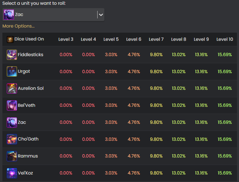
Task: Click Zac row Level 10 value 15.69%
Action: (225, 122)
